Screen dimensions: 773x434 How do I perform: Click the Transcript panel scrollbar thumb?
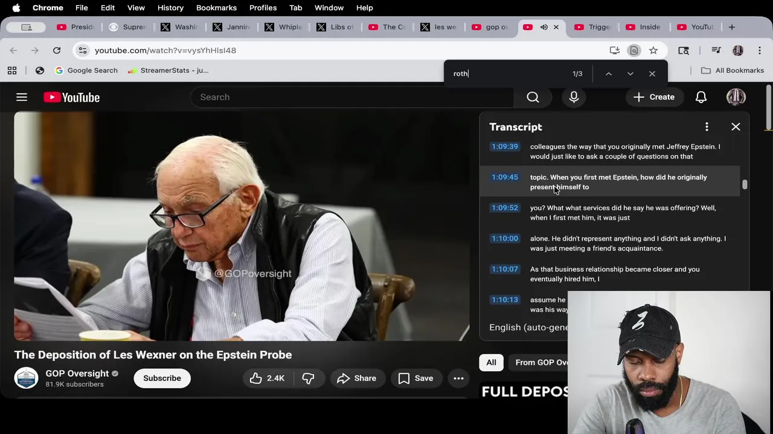tap(745, 184)
